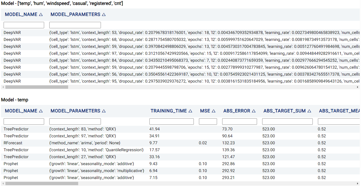The image size is (361, 188).
Task: Sort temp table by MODEL_PARAMETERS header
Action: [78, 111]
